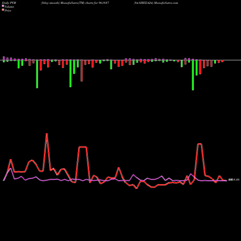Select the Price legend label
Image resolution: width=241 pixels, height=241 pixels.
(x=8, y=11)
